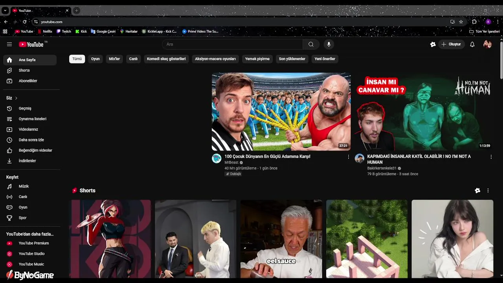The height and width of the screenshot is (283, 503).
Task: Open Beğendiğim videolar
Action: pyautogui.click(x=30, y=150)
